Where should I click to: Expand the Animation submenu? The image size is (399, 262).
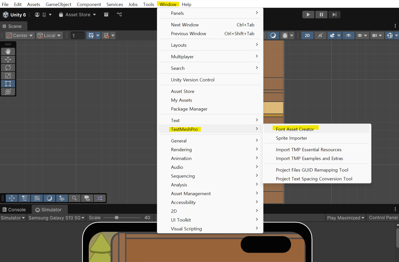click(210, 158)
